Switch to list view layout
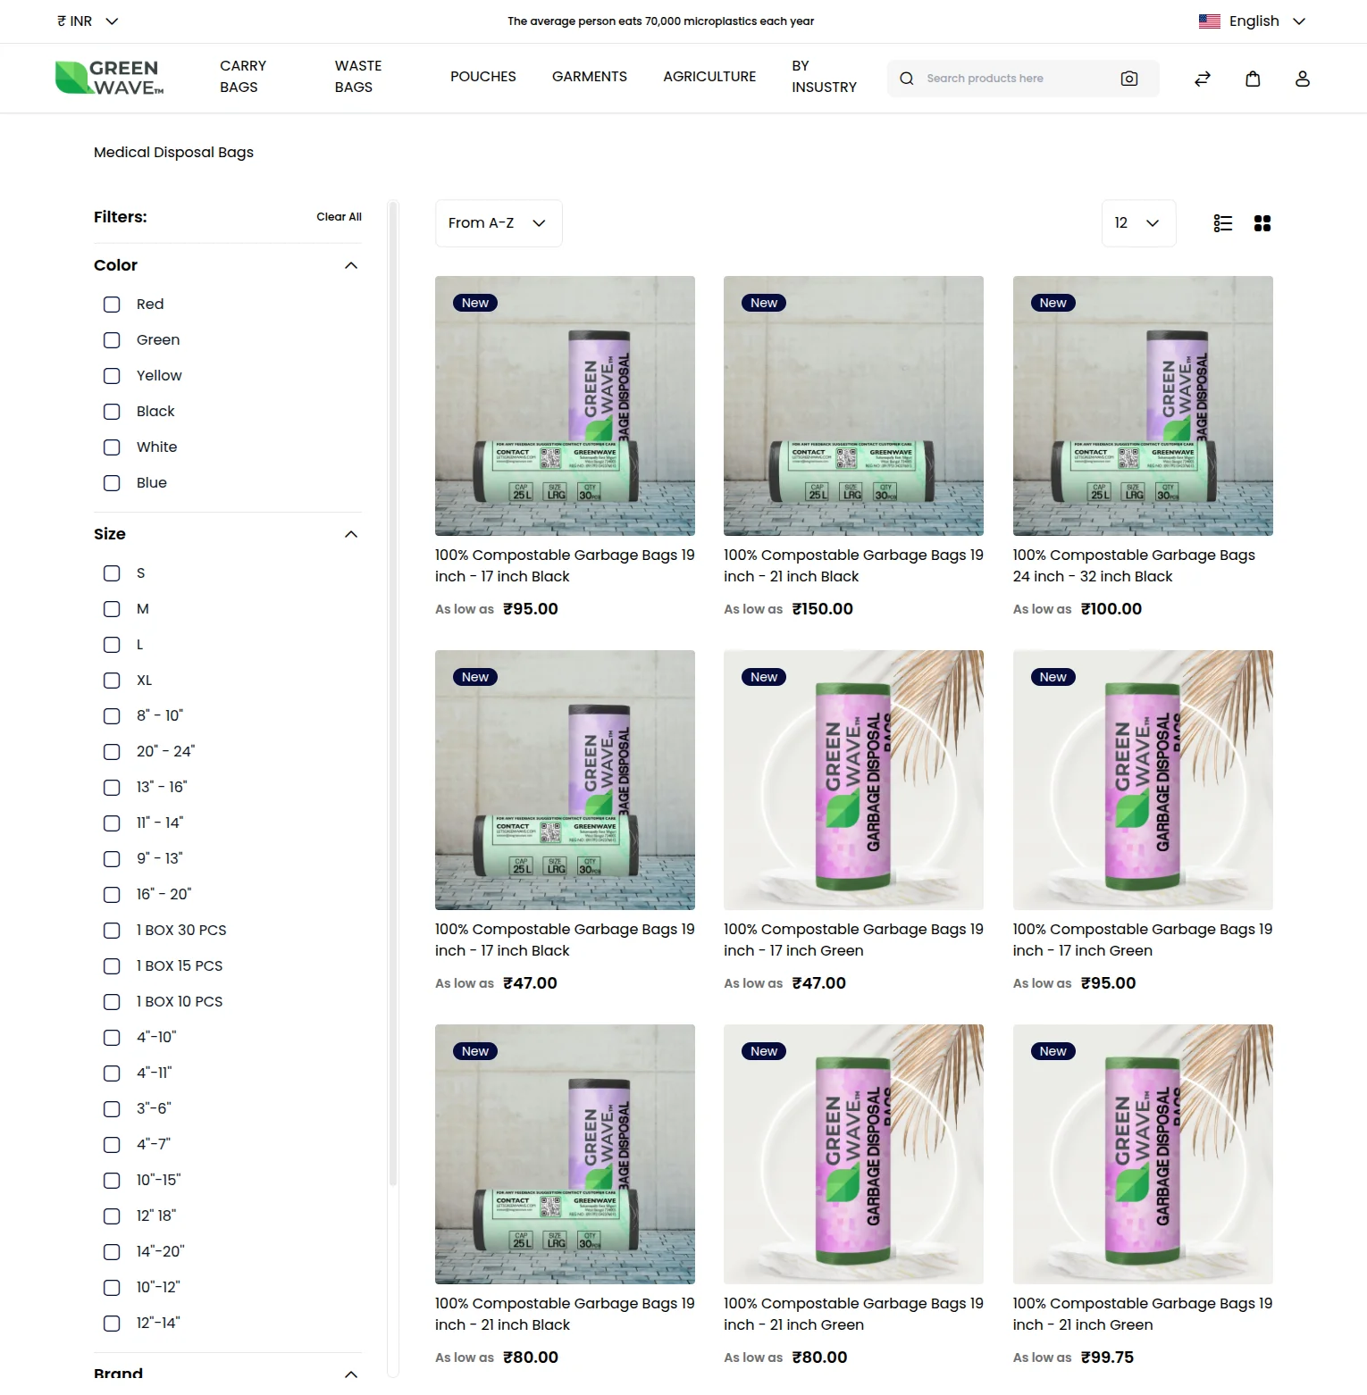The width and height of the screenshot is (1367, 1395). (x=1222, y=223)
